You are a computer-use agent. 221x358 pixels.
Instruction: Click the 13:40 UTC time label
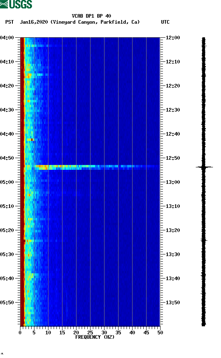(173, 279)
